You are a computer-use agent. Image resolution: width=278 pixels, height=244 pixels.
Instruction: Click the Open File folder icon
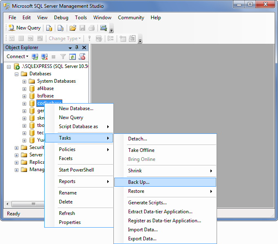[x=73, y=28]
